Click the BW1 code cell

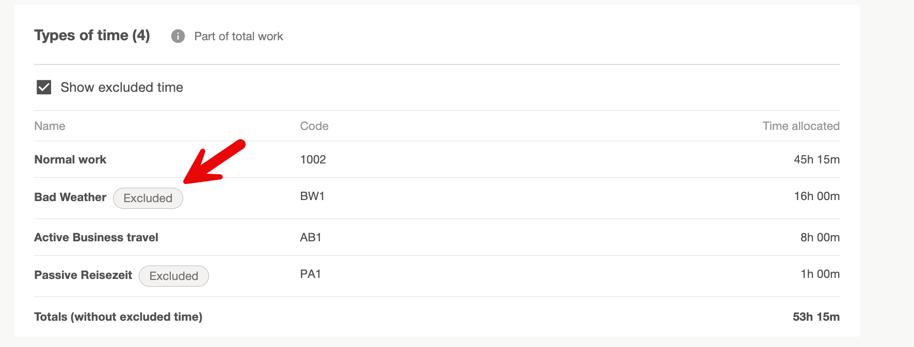click(312, 196)
